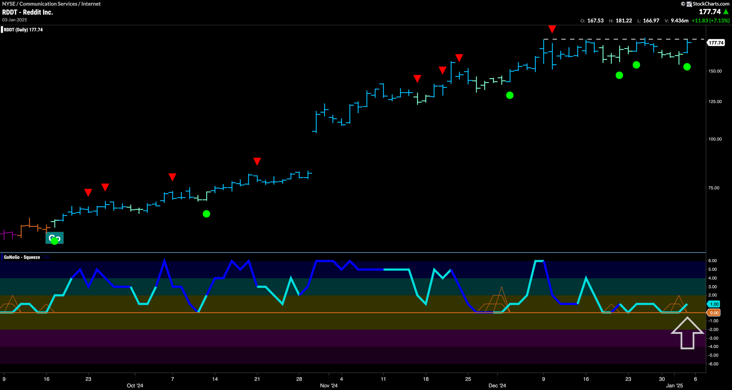Viewport: 732px width, 390px height.
Task: Click the cyan 1.00 oscillator value tag
Action: coord(714,304)
